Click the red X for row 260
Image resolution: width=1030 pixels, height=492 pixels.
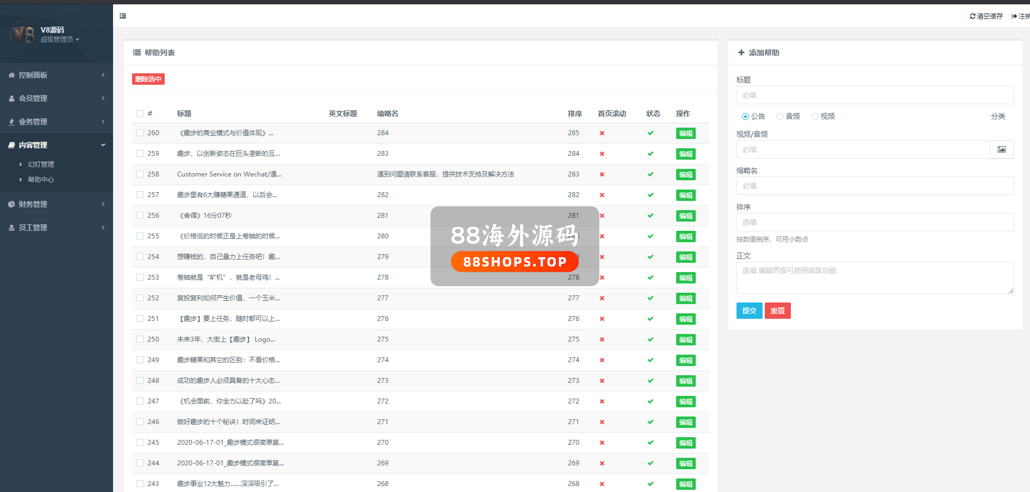tap(602, 133)
